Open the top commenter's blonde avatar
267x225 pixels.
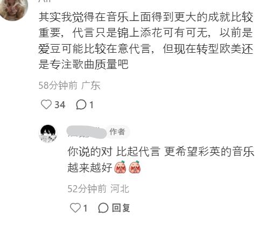point(14,9)
